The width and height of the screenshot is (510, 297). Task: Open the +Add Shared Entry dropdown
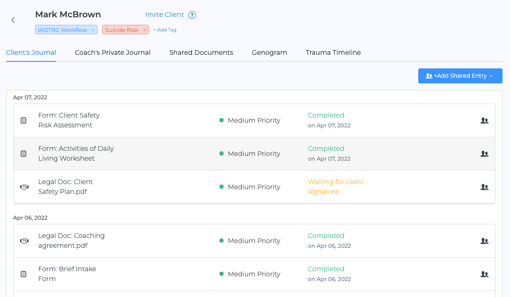pos(460,76)
